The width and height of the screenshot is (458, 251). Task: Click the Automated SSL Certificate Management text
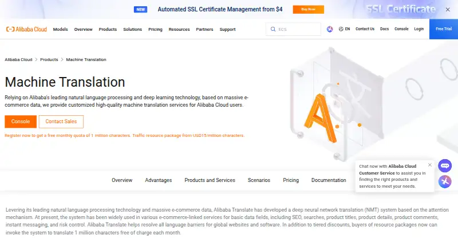220,9
